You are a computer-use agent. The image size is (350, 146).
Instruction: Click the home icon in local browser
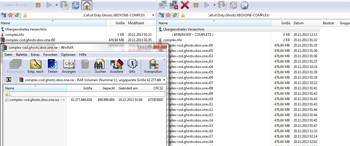click(87, 5)
